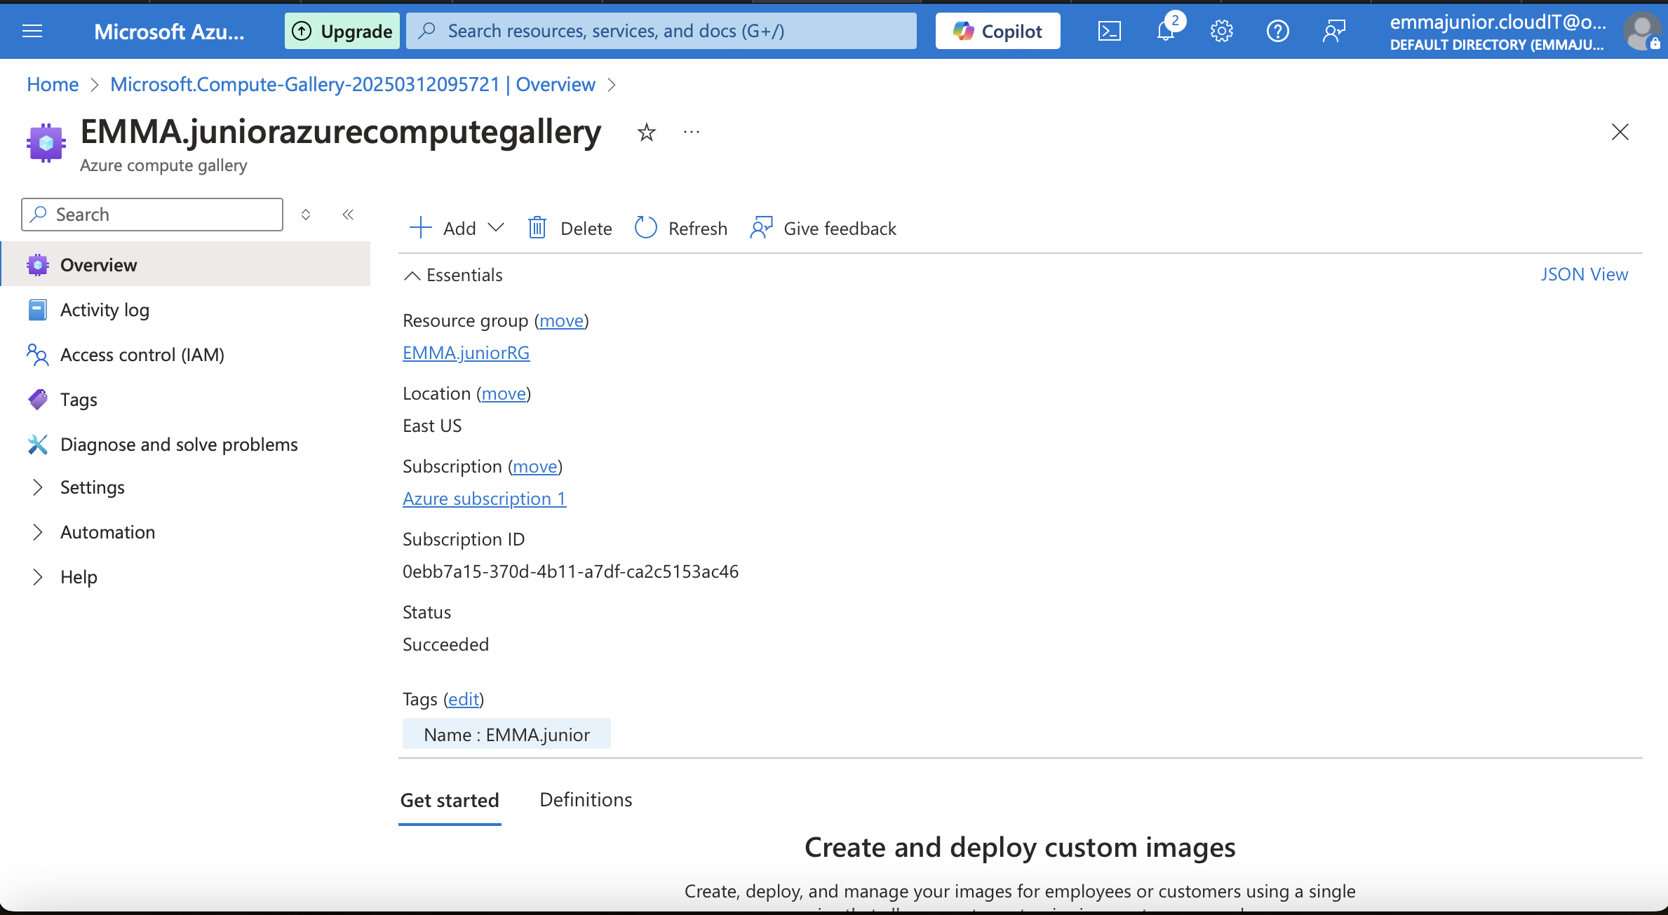Focus the sidebar menu Search field
The height and width of the screenshot is (915, 1668).
(x=152, y=215)
